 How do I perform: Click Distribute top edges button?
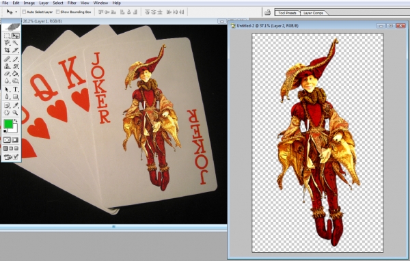click(147, 12)
